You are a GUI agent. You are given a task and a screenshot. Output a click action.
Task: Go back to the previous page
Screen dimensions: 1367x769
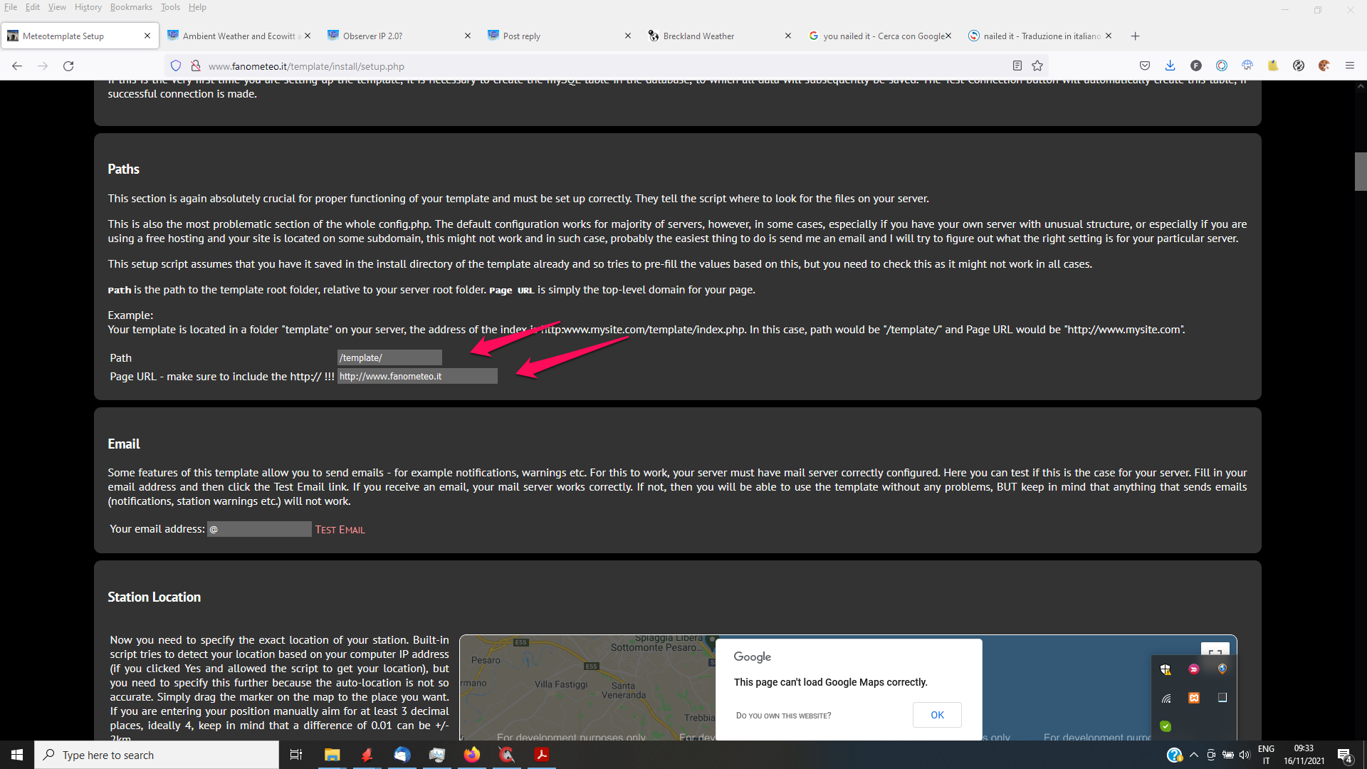(17, 66)
